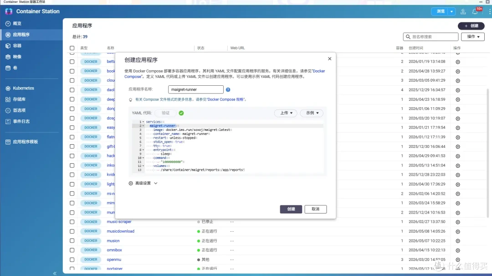Click the blue help question icon beside name
This screenshot has width=492, height=276.
228,89
